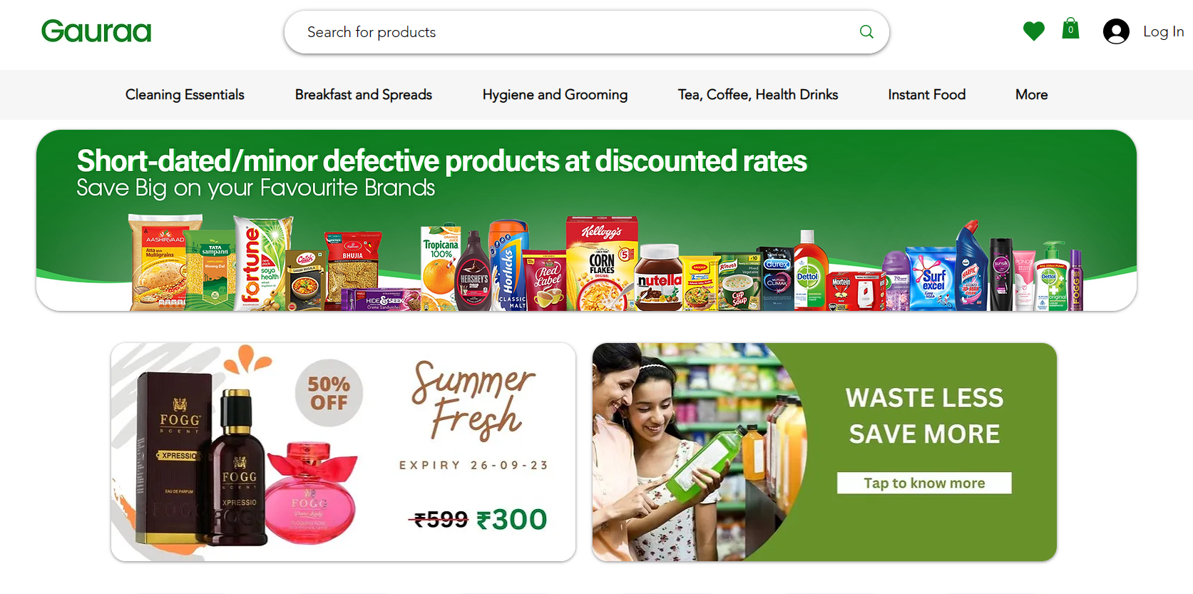Open the Summer Fresh Fogg perfume offer
The image size is (1193, 594).
(x=343, y=452)
